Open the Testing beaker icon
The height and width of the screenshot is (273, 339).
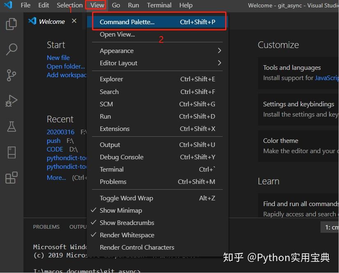11,126
